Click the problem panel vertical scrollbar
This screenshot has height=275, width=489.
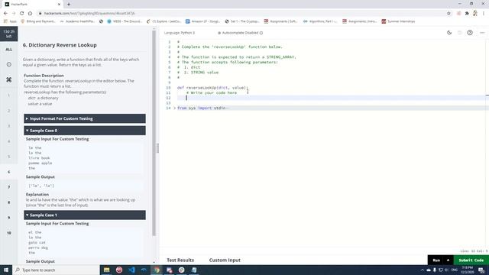[154, 133]
